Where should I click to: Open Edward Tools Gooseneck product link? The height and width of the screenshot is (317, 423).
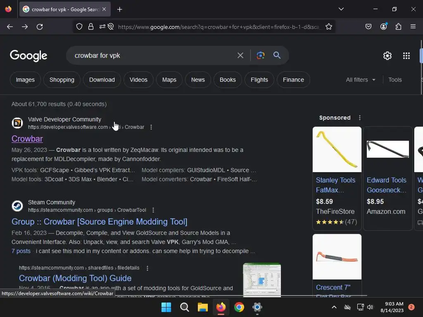point(387,185)
